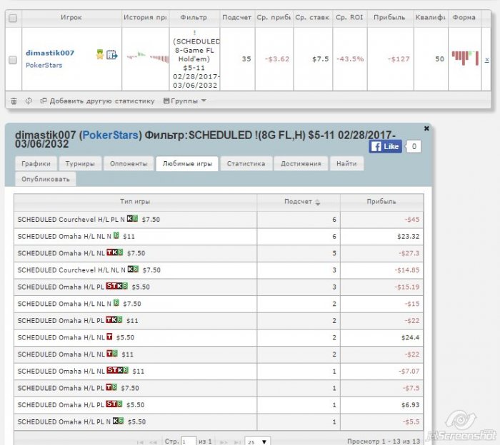Click the dimastik007 player link
Screen dimensions: 500x445
50,53
